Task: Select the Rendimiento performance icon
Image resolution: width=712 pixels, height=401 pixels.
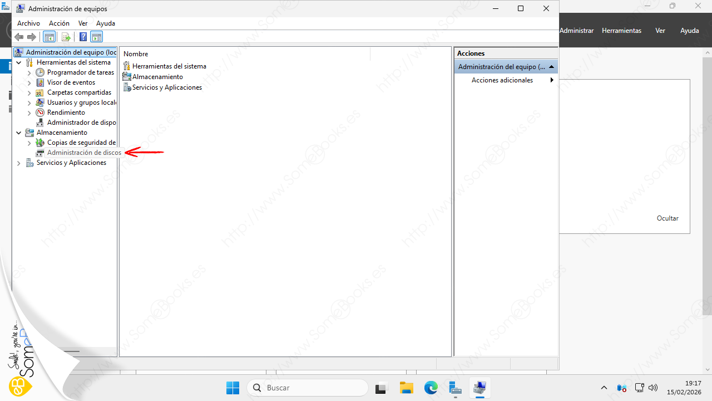Action: click(x=40, y=113)
